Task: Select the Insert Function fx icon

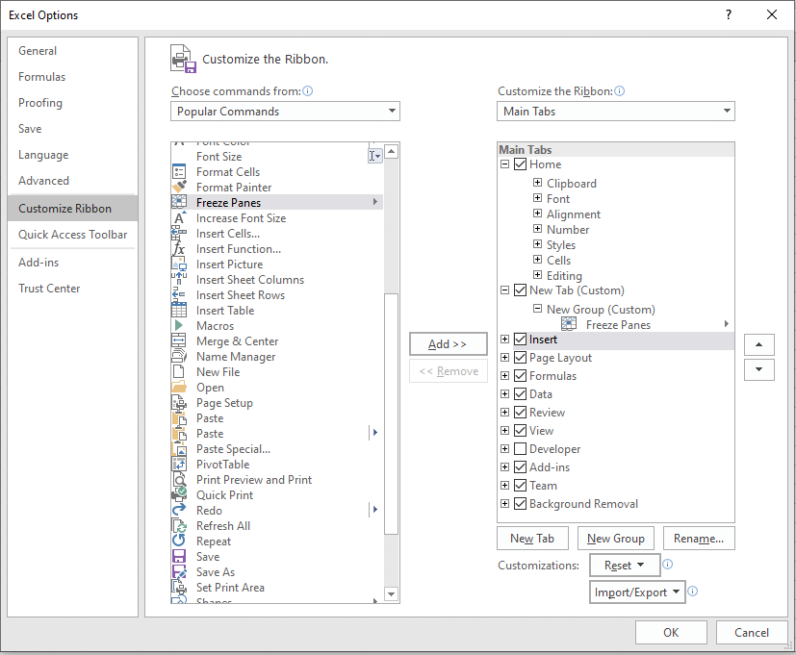Action: 179,249
